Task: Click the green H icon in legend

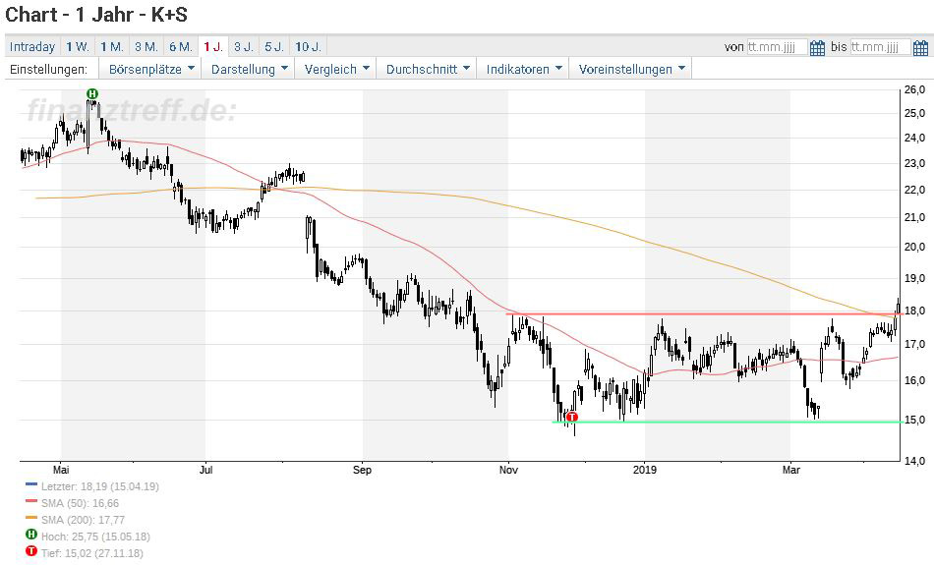Action: pos(31,535)
